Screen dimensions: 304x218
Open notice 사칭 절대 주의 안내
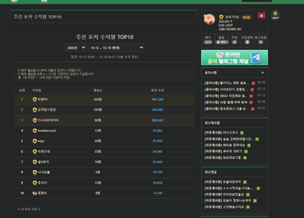point(226,102)
